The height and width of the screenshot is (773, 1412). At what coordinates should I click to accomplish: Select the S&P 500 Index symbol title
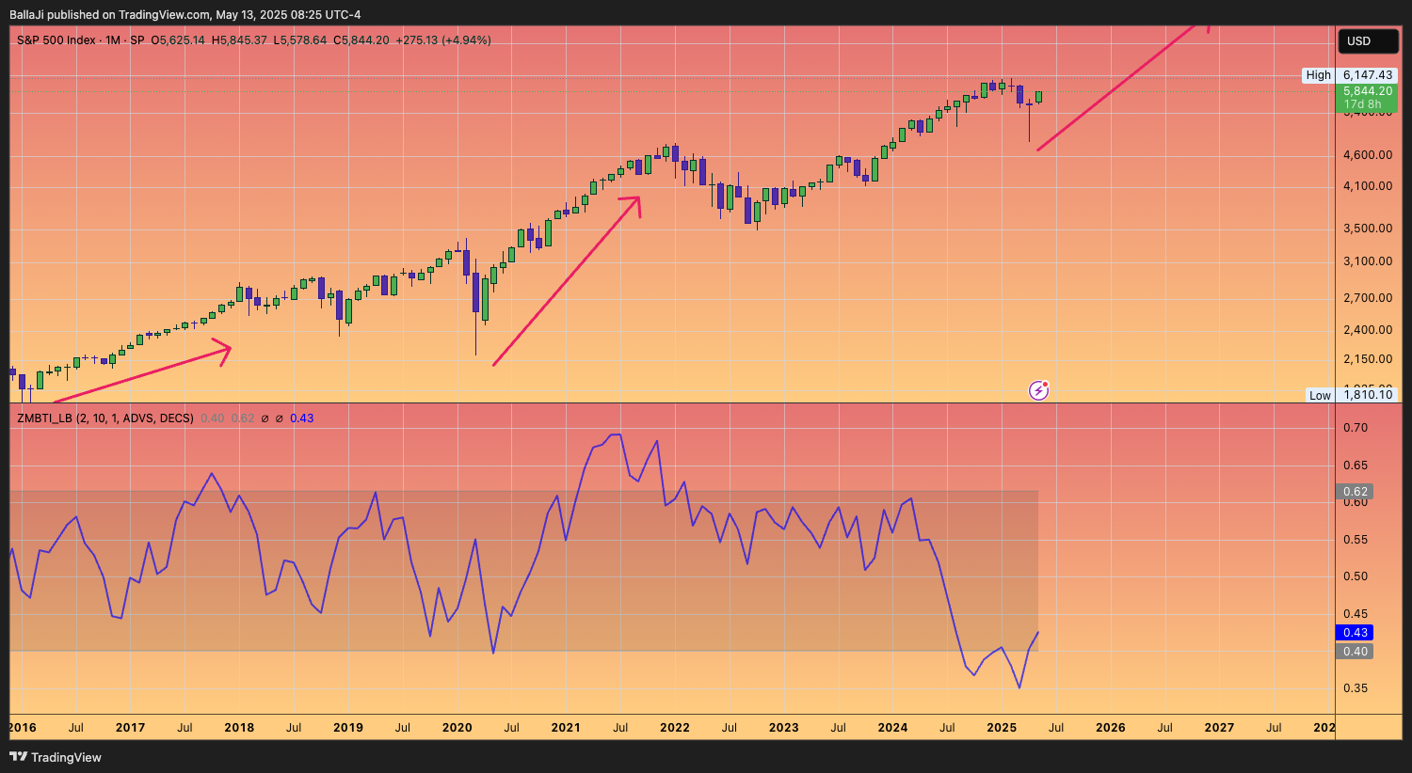click(x=56, y=40)
